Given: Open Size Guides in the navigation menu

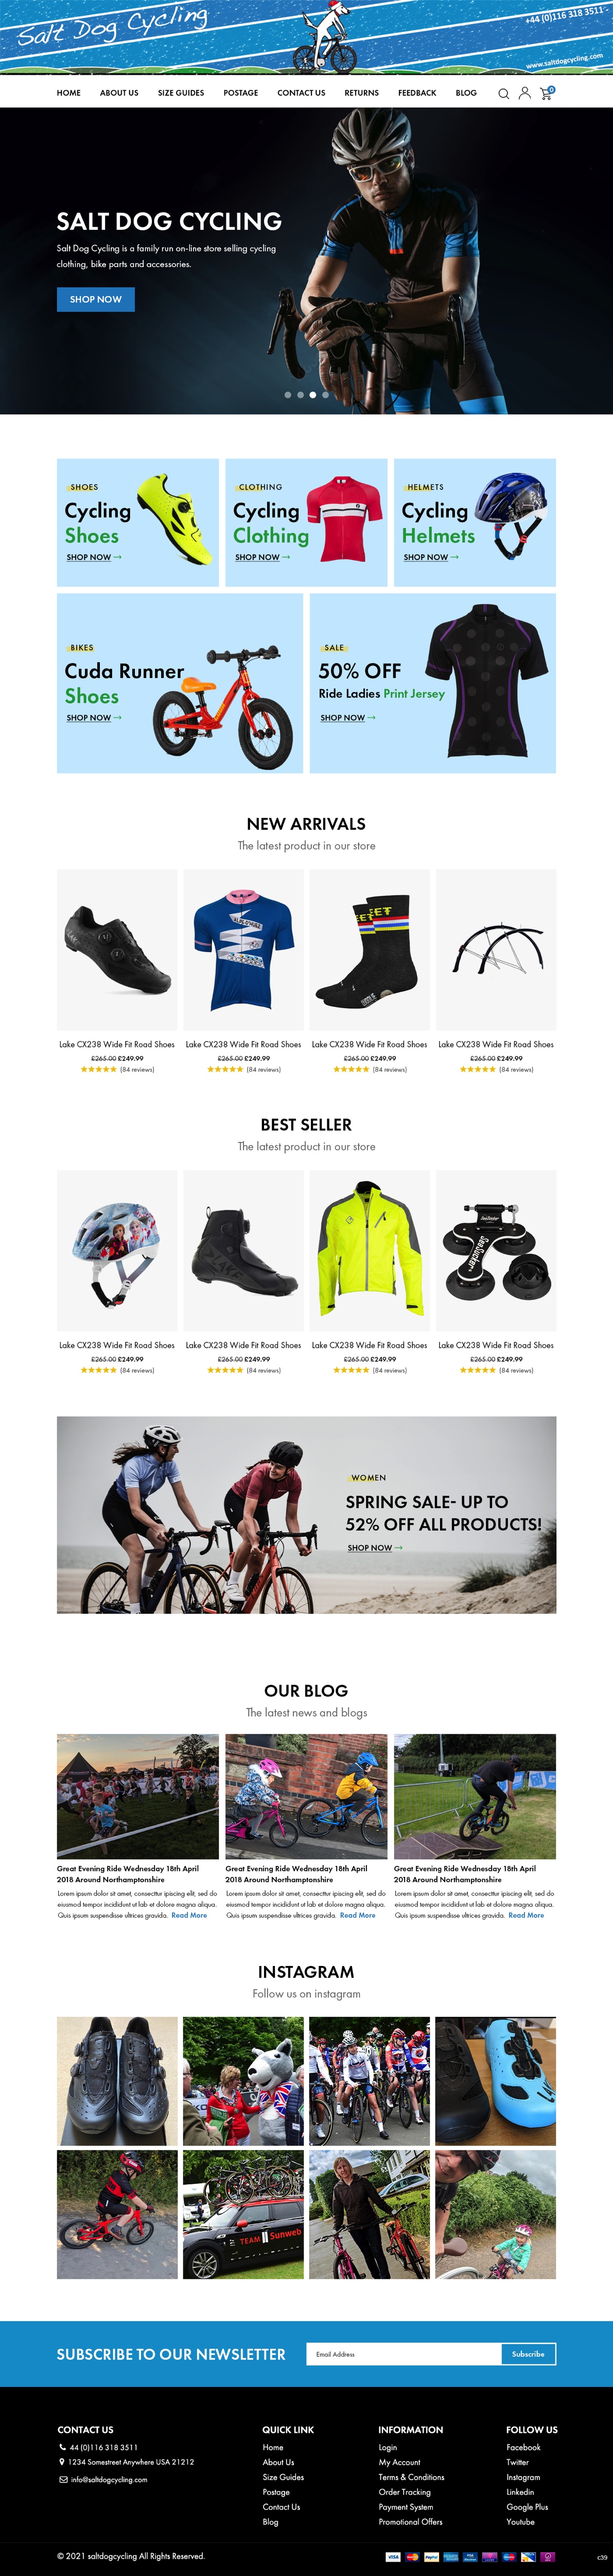Looking at the screenshot, I should 181,93.
